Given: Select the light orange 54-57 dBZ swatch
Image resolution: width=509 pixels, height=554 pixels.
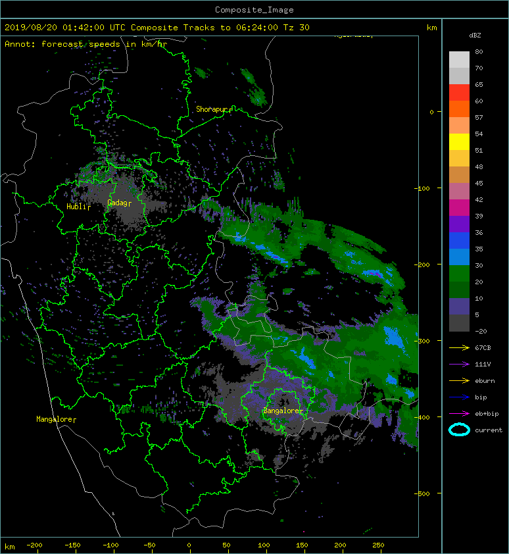Looking at the screenshot, I should coord(459,126).
